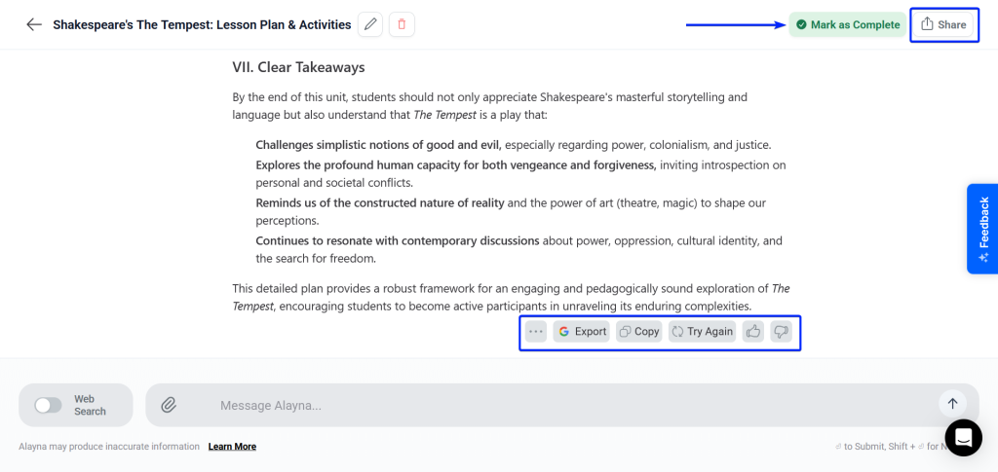This screenshot has height=472, width=998.
Task: Regenerate response with Try Again
Action: [x=702, y=332]
